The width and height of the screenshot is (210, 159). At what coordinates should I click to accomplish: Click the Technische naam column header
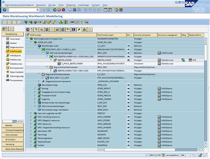(112, 35)
